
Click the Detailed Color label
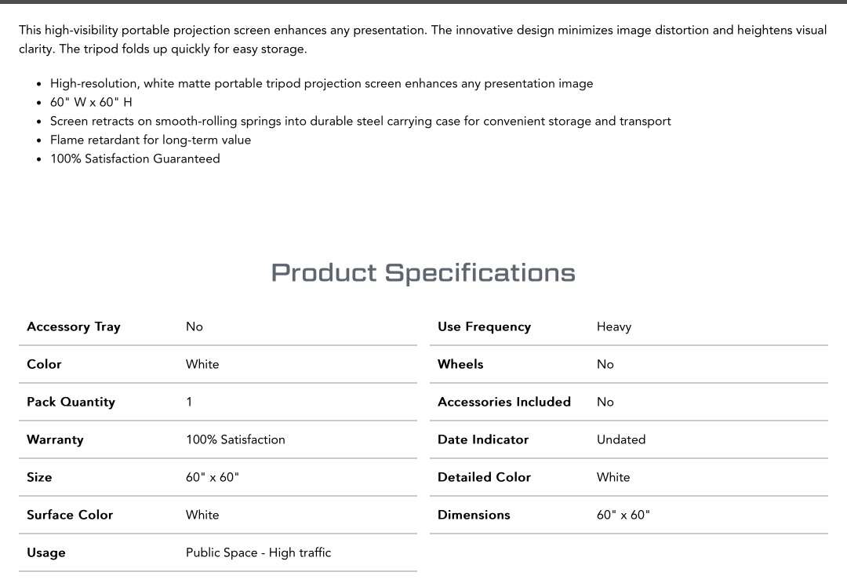click(484, 477)
